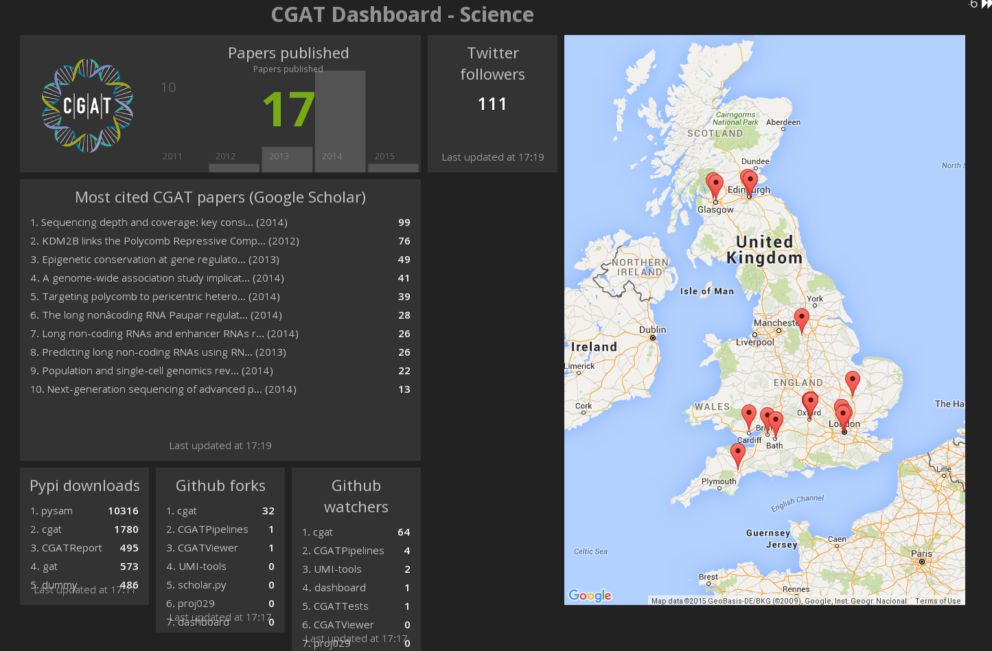The image size is (992, 651).
Task: Select the red map pin above Cardiff
Action: point(749,418)
